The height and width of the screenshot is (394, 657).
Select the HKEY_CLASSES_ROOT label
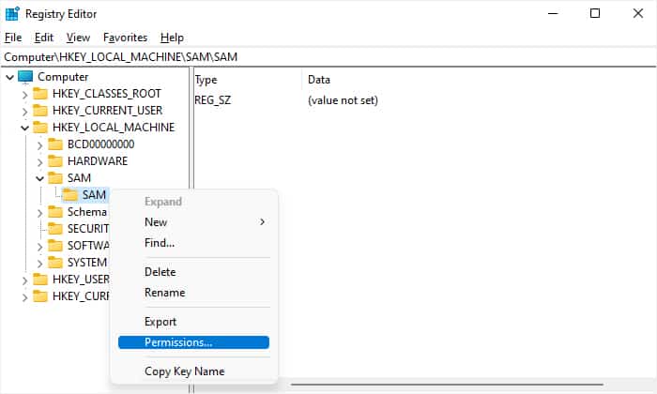[107, 94]
